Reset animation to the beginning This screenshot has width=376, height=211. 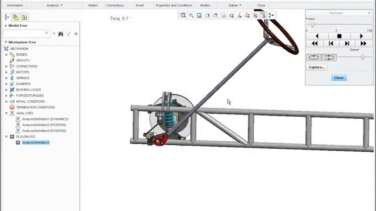pos(315,43)
